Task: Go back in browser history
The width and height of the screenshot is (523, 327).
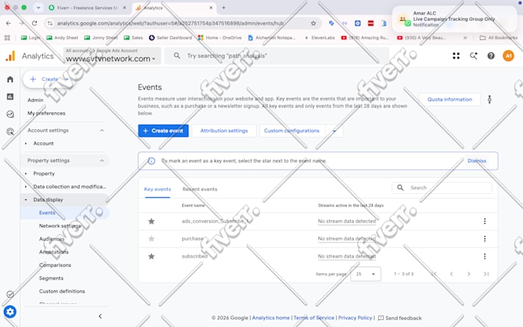Action: coord(8,23)
